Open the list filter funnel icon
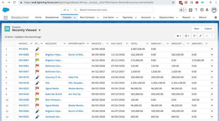Image resolution: width=219 pixels, height=121 pixels. 212,36
